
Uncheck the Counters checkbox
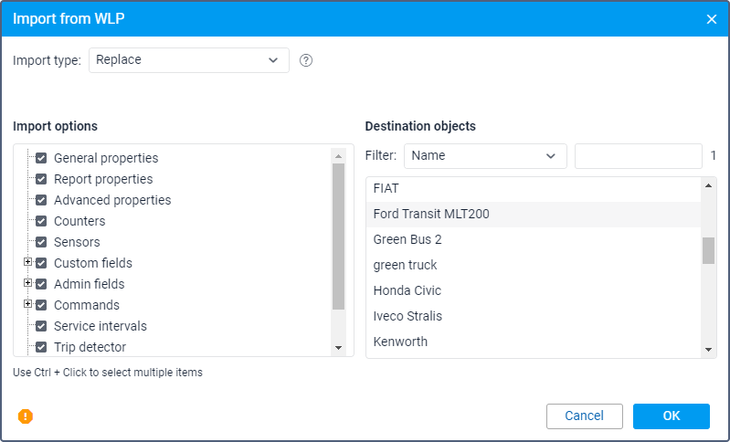(x=41, y=221)
